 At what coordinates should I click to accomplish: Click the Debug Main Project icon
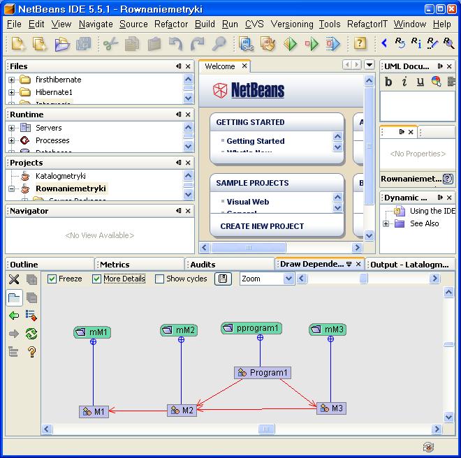(312, 44)
